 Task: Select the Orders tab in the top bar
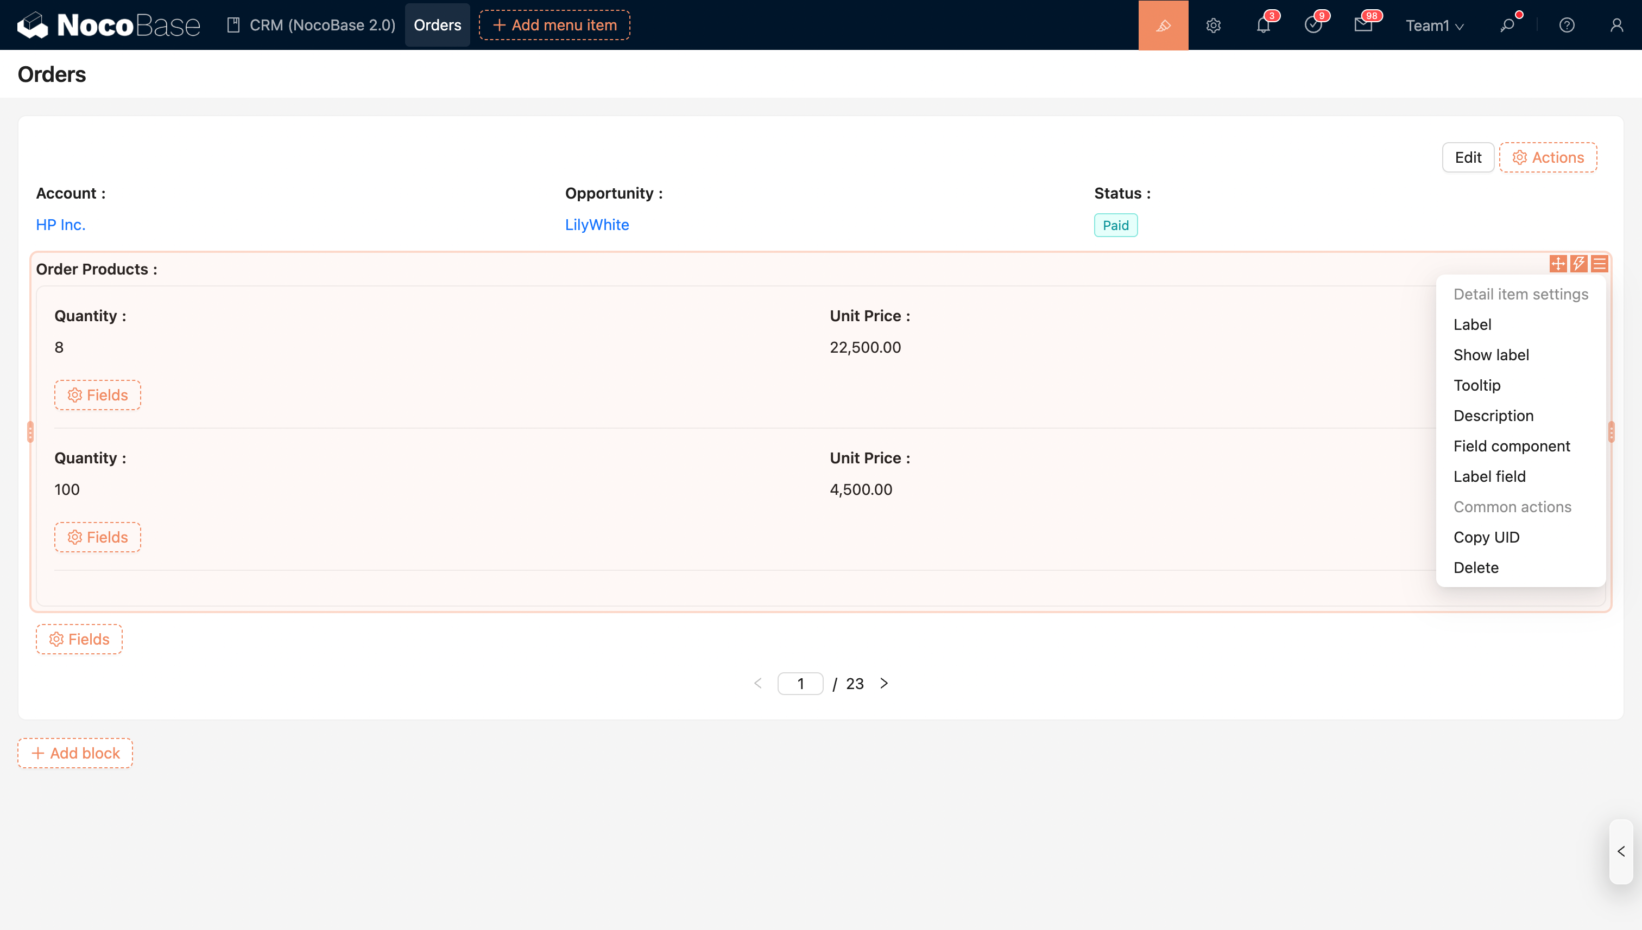point(437,25)
